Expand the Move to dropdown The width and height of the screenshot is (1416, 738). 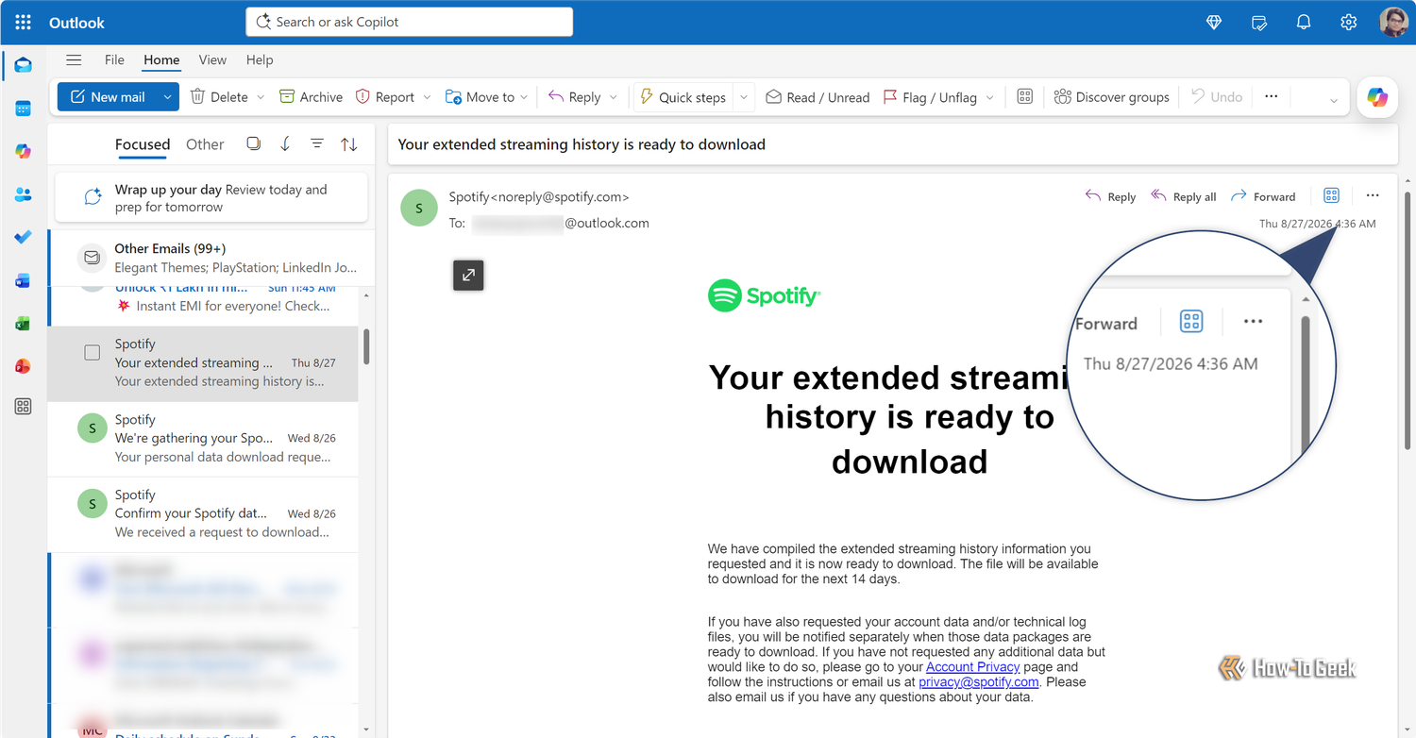(x=524, y=96)
